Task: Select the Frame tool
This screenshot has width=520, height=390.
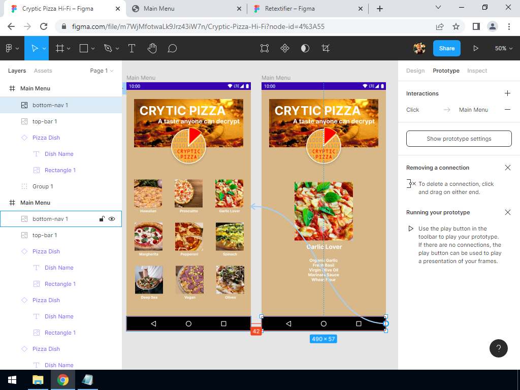Action: 60,48
